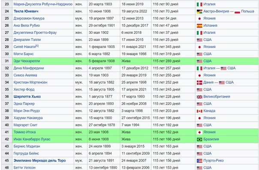Click US flag in Мэгги Барнс row
This screenshot has height=170, width=259.
[x=199, y=54]
